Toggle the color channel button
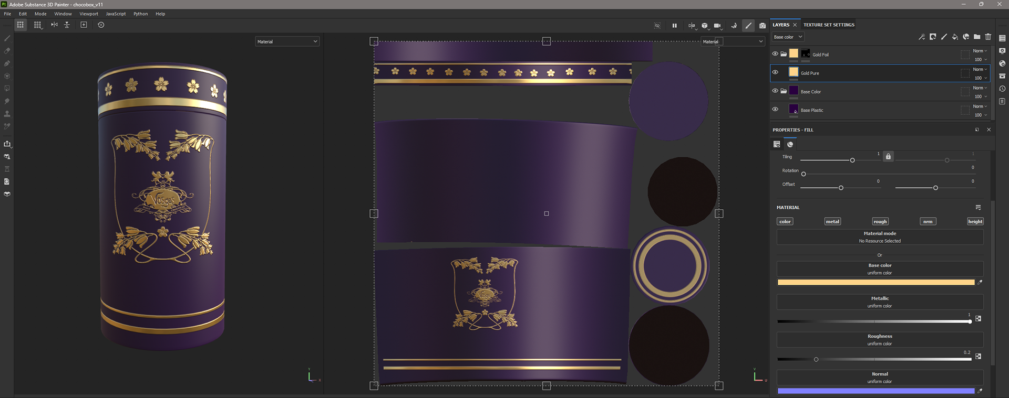 785,221
